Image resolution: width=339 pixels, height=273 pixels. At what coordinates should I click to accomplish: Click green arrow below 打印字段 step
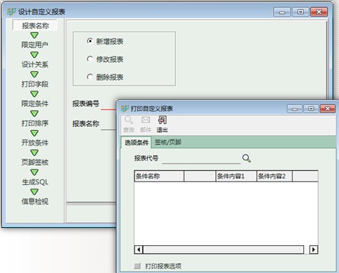(x=34, y=94)
